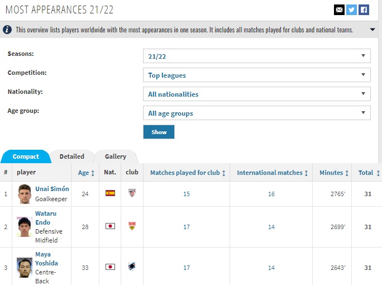Click Spain flag next to Unai Simón
Screen dimensions: 382x285
110,193
